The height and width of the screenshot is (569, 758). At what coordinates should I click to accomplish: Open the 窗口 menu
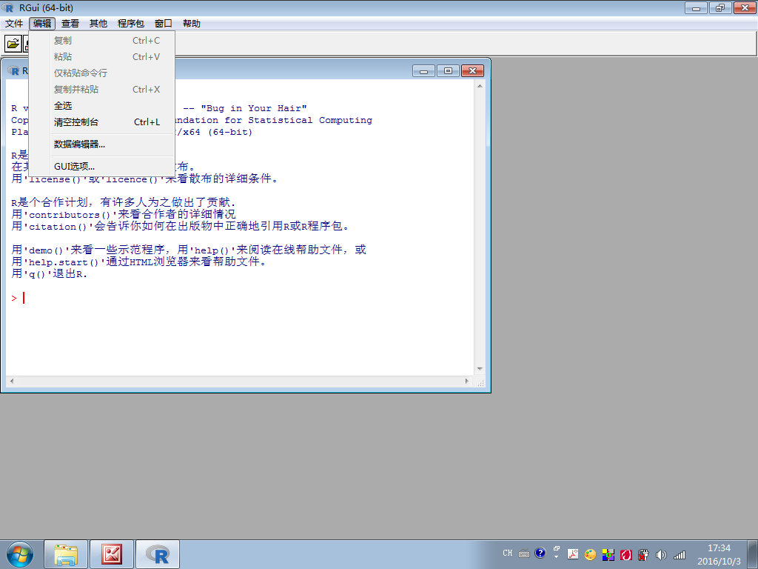pos(163,23)
